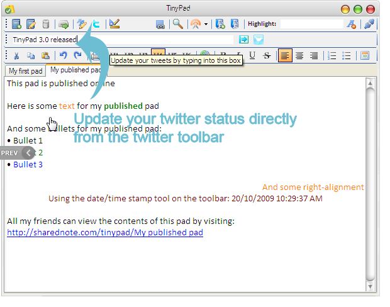This screenshot has height=307, width=390.
Task: Click the TinyPad app icon in the title bar
Action: (9, 9)
